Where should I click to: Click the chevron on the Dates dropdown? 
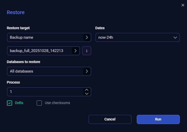point(175,37)
